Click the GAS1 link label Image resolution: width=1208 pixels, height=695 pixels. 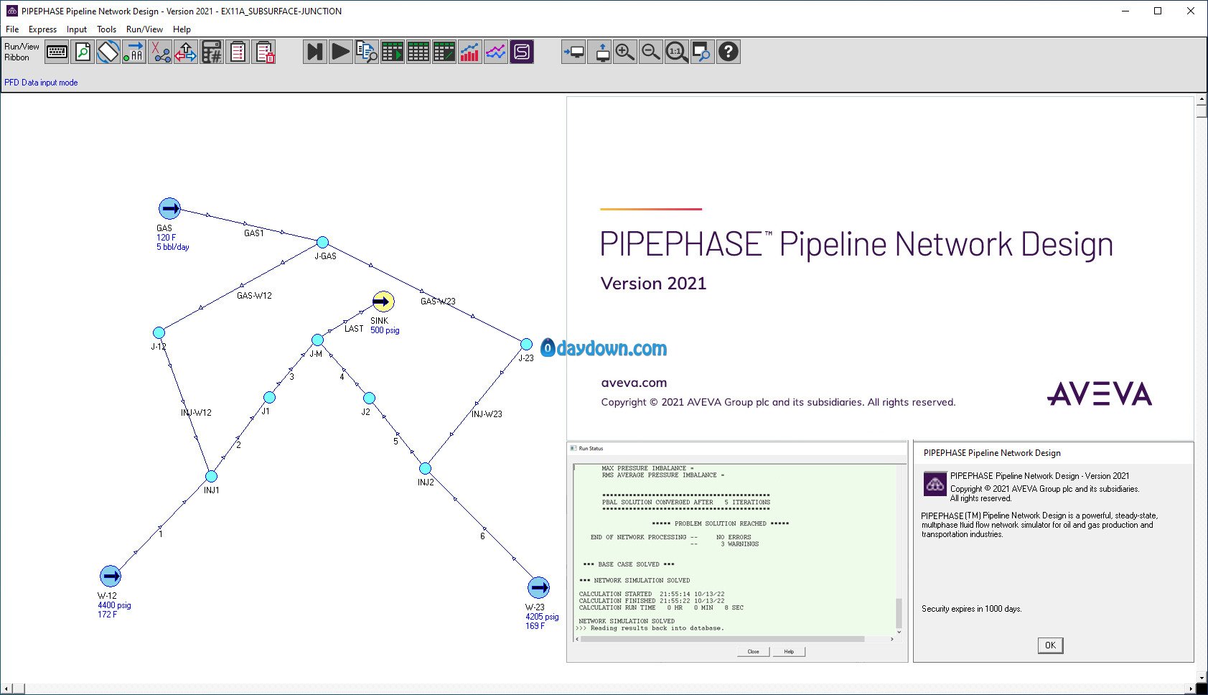pos(254,233)
